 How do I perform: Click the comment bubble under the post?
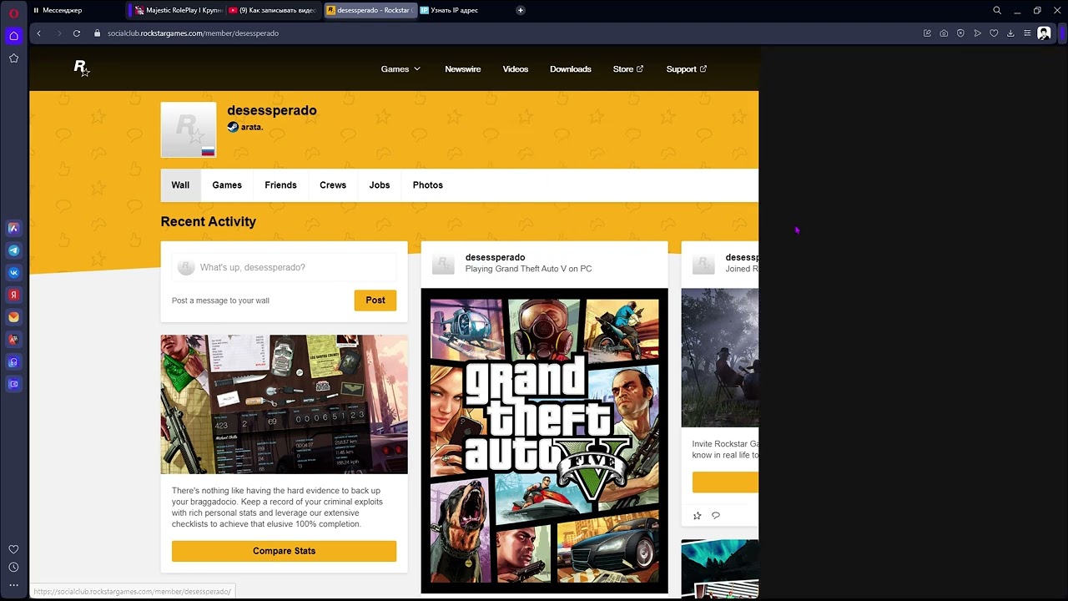pos(716,516)
